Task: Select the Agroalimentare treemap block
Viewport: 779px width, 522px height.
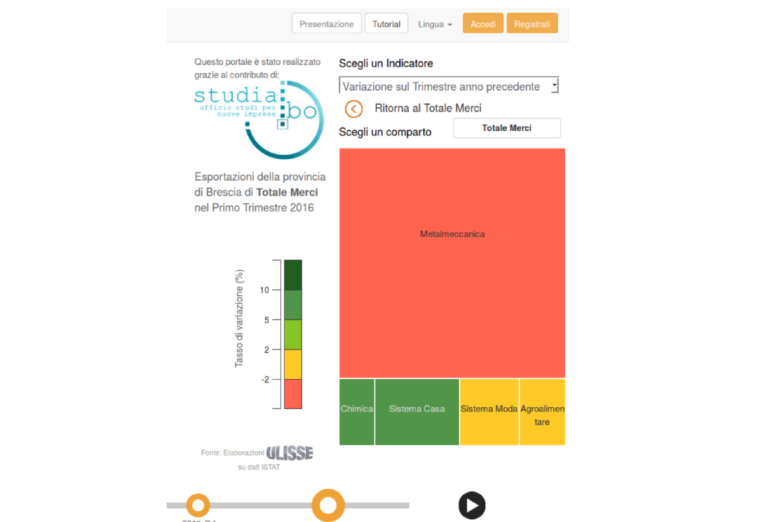Action: point(543,412)
